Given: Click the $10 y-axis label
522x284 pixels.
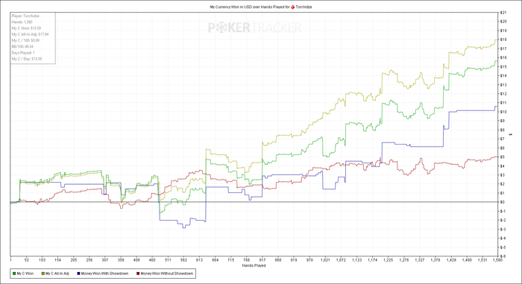Looking at the screenshot, I should click(503, 112).
